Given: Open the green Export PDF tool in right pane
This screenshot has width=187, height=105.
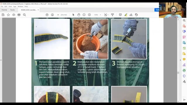Looking at the screenshot, I should 184,48.
